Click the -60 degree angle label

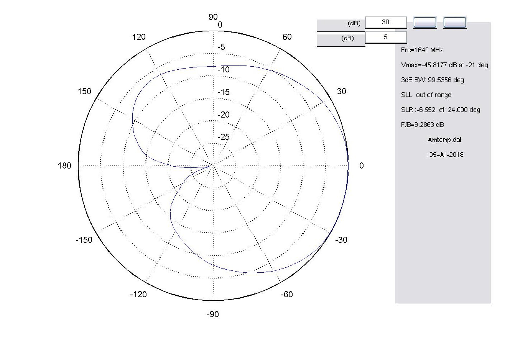(287, 295)
